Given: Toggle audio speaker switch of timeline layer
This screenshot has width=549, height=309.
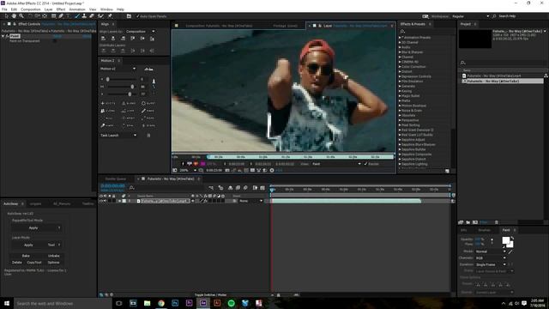Looking at the screenshot, I should point(105,201).
